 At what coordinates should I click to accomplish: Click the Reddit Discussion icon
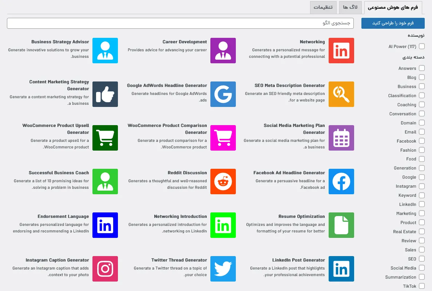(x=223, y=182)
